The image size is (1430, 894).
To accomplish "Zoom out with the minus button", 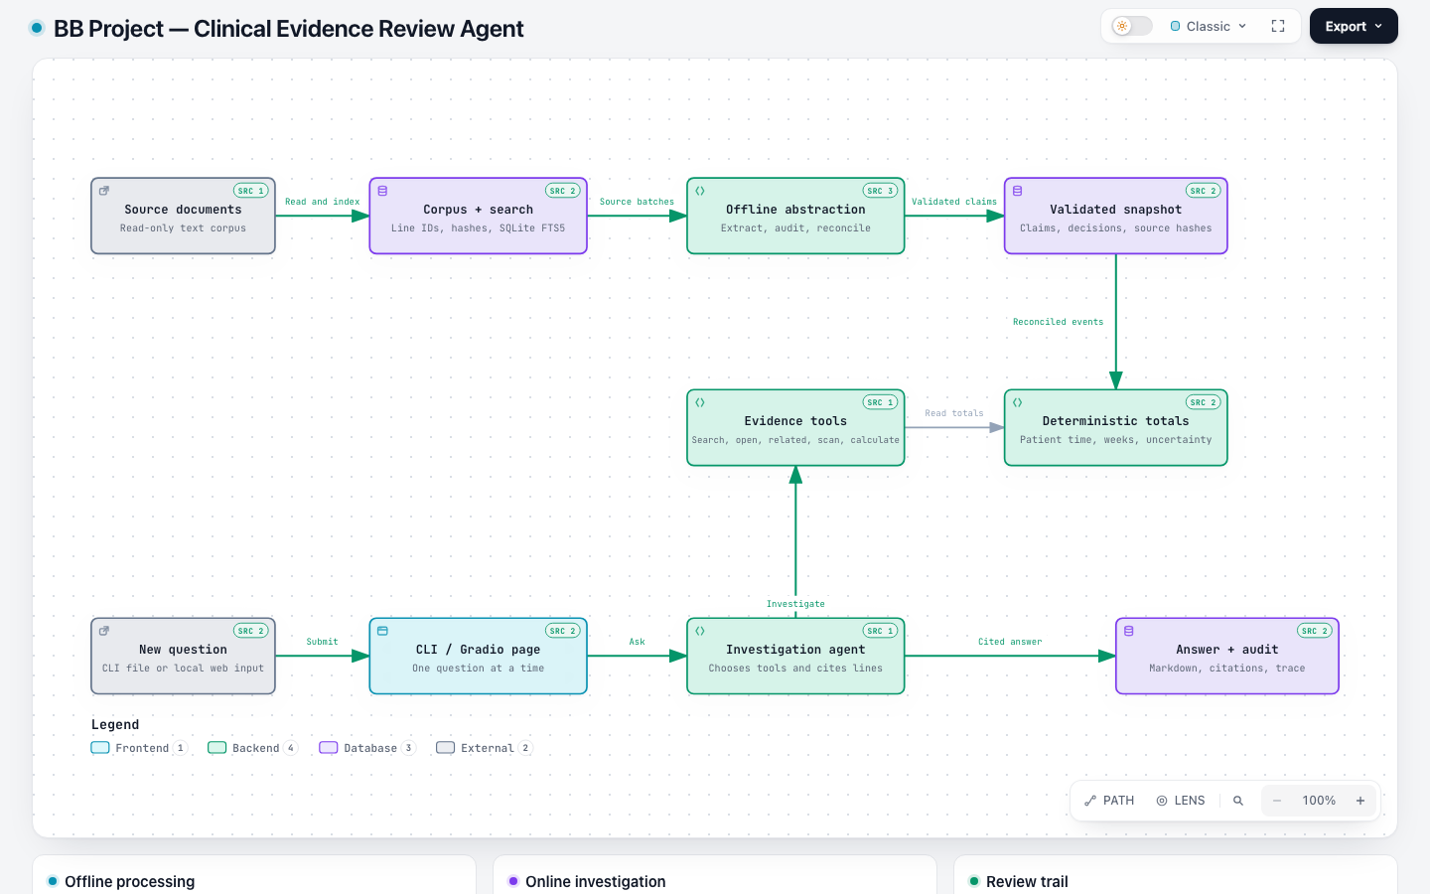I will 1277,801.
